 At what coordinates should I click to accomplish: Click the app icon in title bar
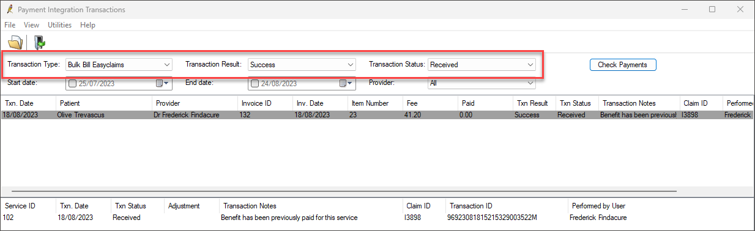click(9, 10)
